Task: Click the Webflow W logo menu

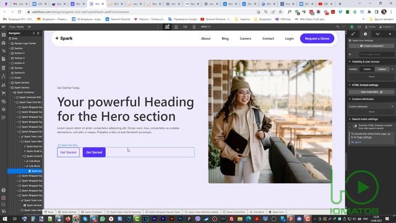Action: tap(3, 27)
